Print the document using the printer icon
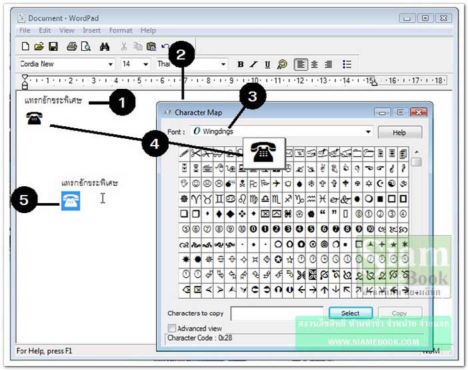 [71, 46]
